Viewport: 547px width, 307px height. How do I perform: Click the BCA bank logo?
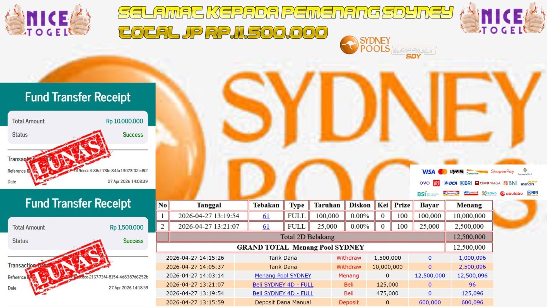click(x=451, y=183)
